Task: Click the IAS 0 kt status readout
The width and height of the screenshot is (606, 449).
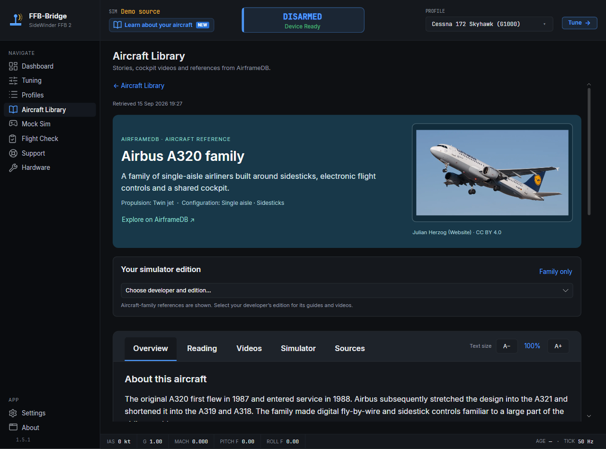Action: pos(118,441)
